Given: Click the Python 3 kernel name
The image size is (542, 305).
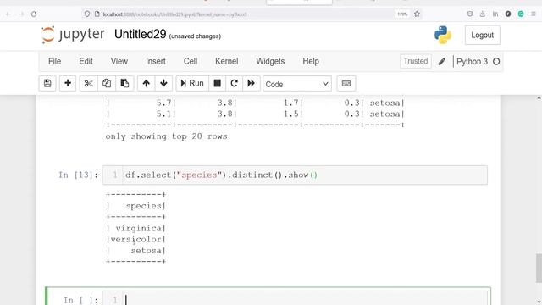Looking at the screenshot, I should coord(472,62).
